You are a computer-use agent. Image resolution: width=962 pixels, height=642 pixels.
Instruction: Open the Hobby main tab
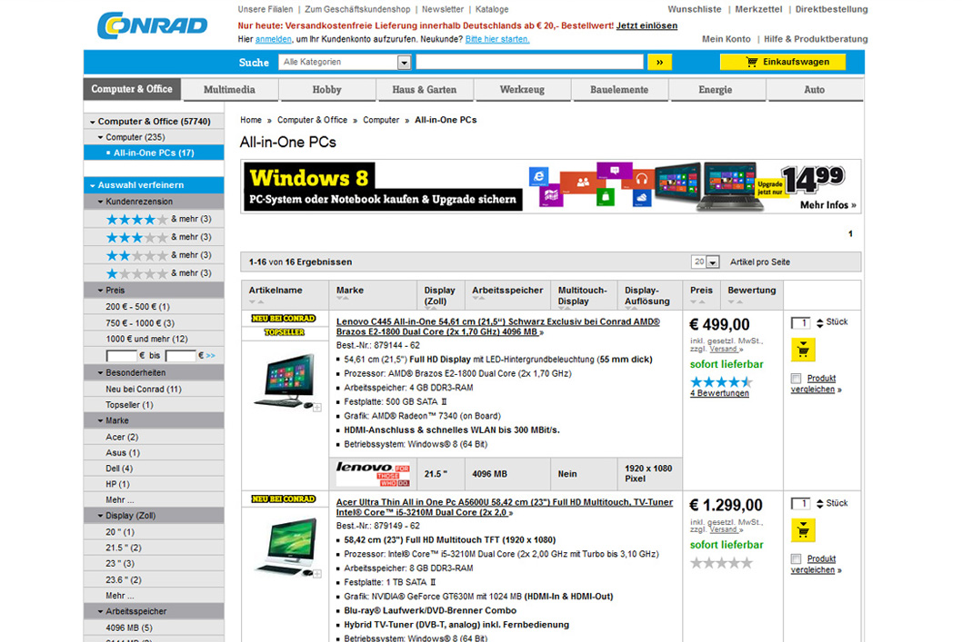pos(327,90)
